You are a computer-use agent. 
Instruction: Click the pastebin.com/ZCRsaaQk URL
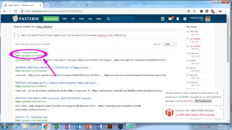pyautogui.click(x=31, y=71)
